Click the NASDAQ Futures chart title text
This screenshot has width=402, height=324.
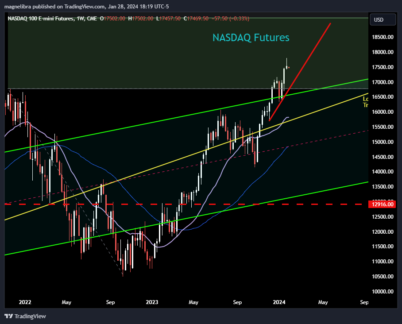[251, 38]
